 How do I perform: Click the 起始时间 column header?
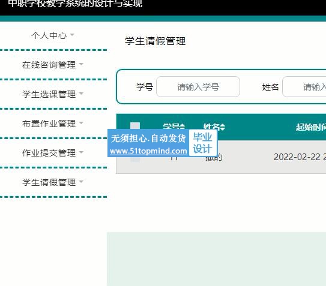coord(311,127)
